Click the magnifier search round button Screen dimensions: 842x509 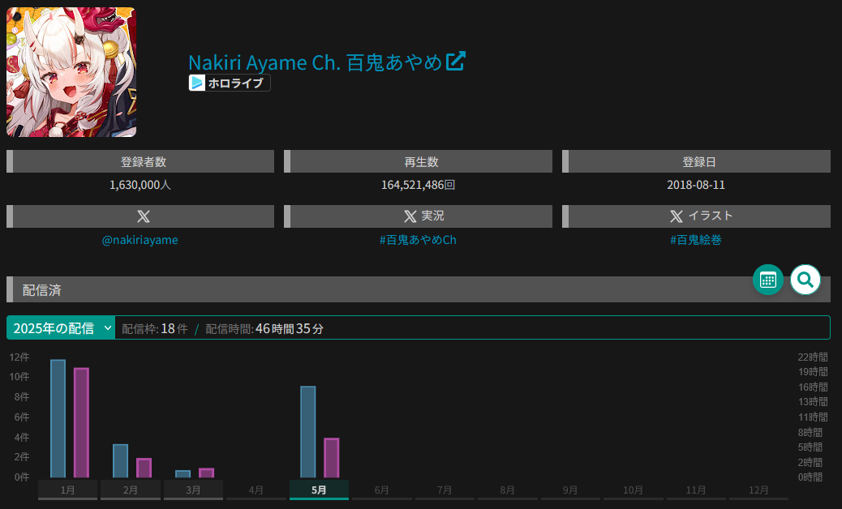pyautogui.click(x=805, y=280)
